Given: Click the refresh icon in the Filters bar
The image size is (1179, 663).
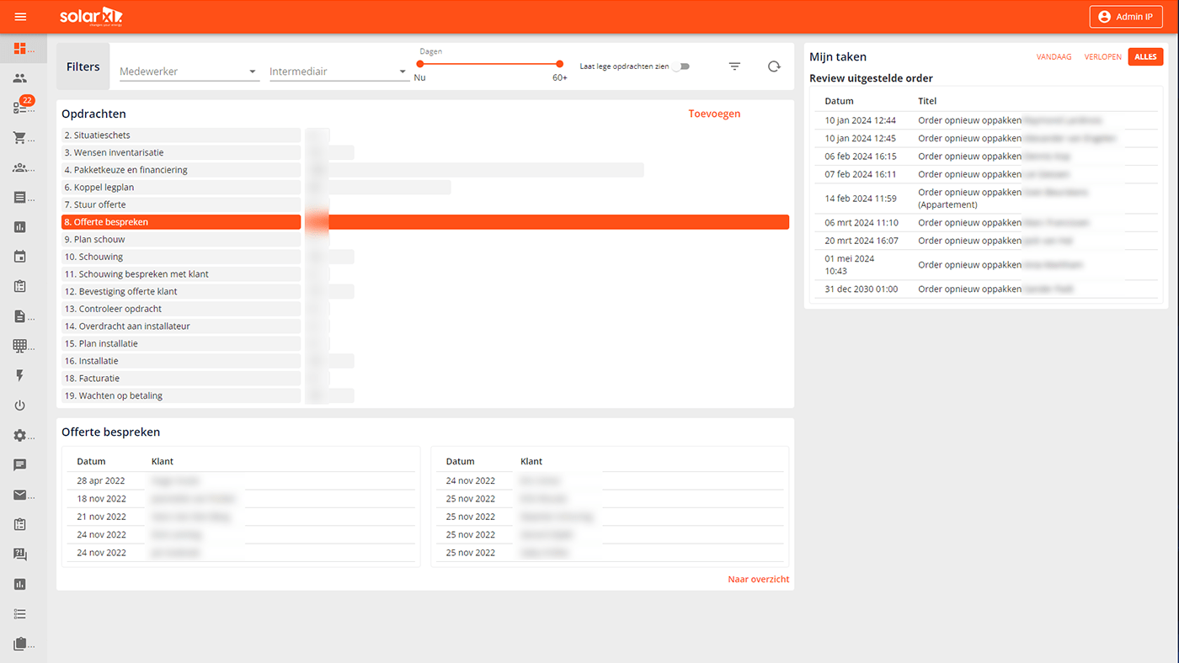Looking at the screenshot, I should tap(774, 66).
